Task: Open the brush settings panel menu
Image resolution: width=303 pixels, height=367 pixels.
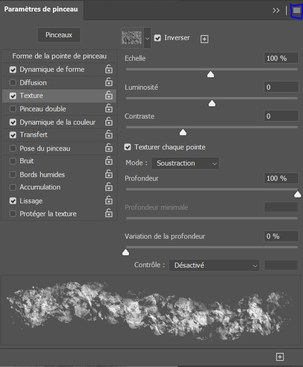Action: click(x=297, y=10)
